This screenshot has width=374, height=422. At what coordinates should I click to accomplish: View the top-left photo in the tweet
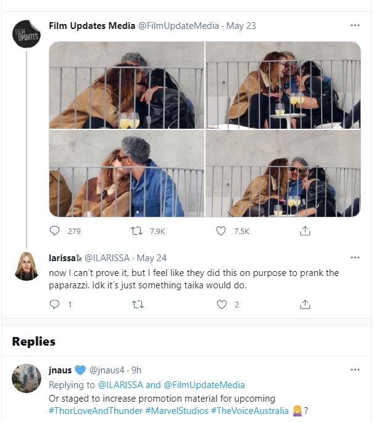click(x=127, y=84)
